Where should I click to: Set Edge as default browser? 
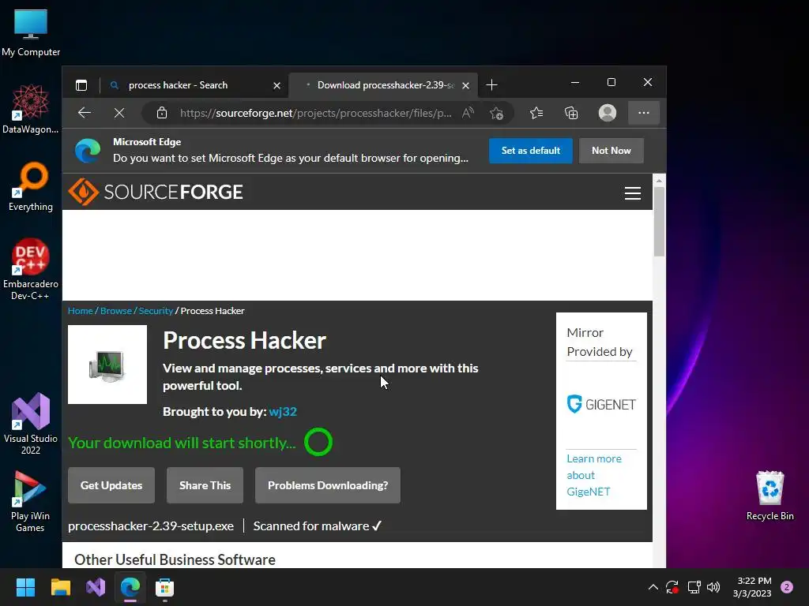pos(530,151)
